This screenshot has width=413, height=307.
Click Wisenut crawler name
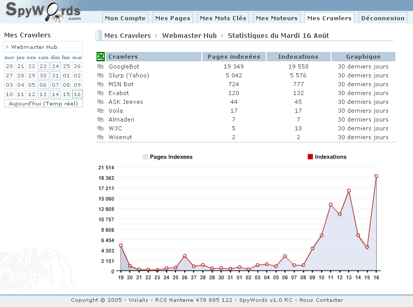(x=120, y=137)
